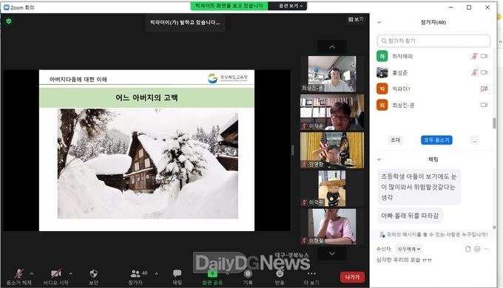Click the participants list scrollbar
This screenshot has width=503, height=288.
(x=494, y=123)
